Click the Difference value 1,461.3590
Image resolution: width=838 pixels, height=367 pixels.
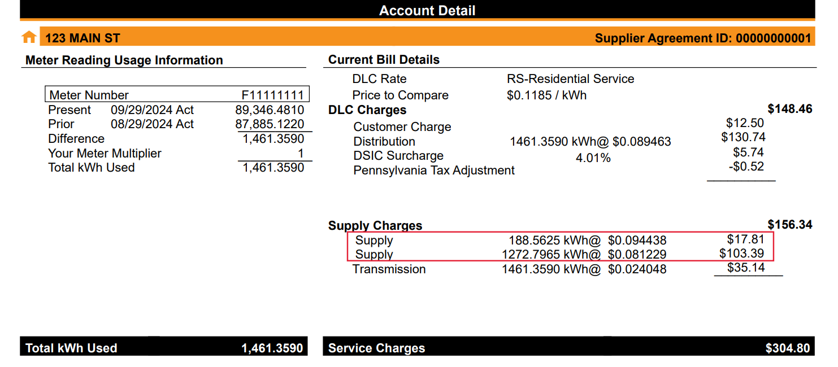(x=275, y=138)
